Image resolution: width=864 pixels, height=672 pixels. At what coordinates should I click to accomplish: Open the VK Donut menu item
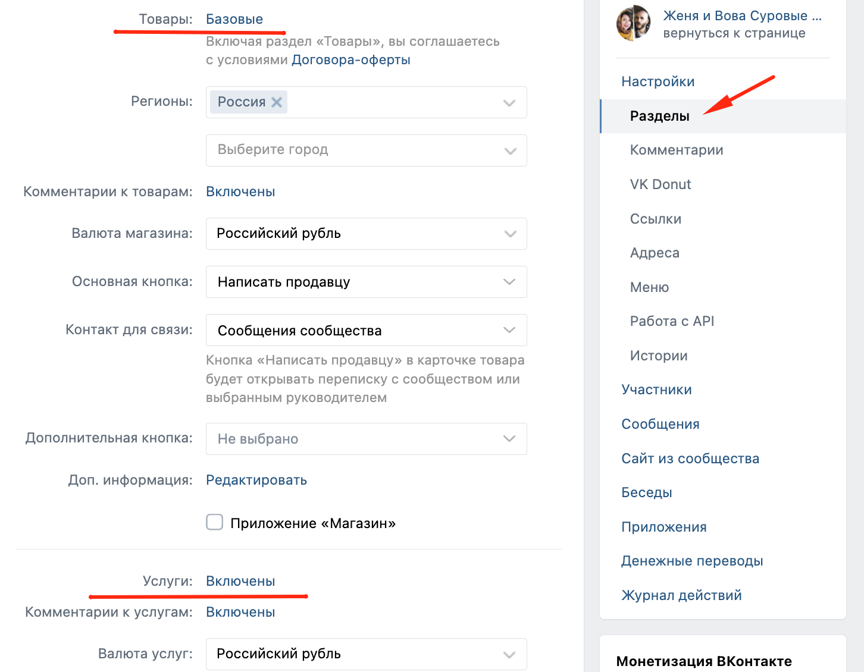[660, 184]
